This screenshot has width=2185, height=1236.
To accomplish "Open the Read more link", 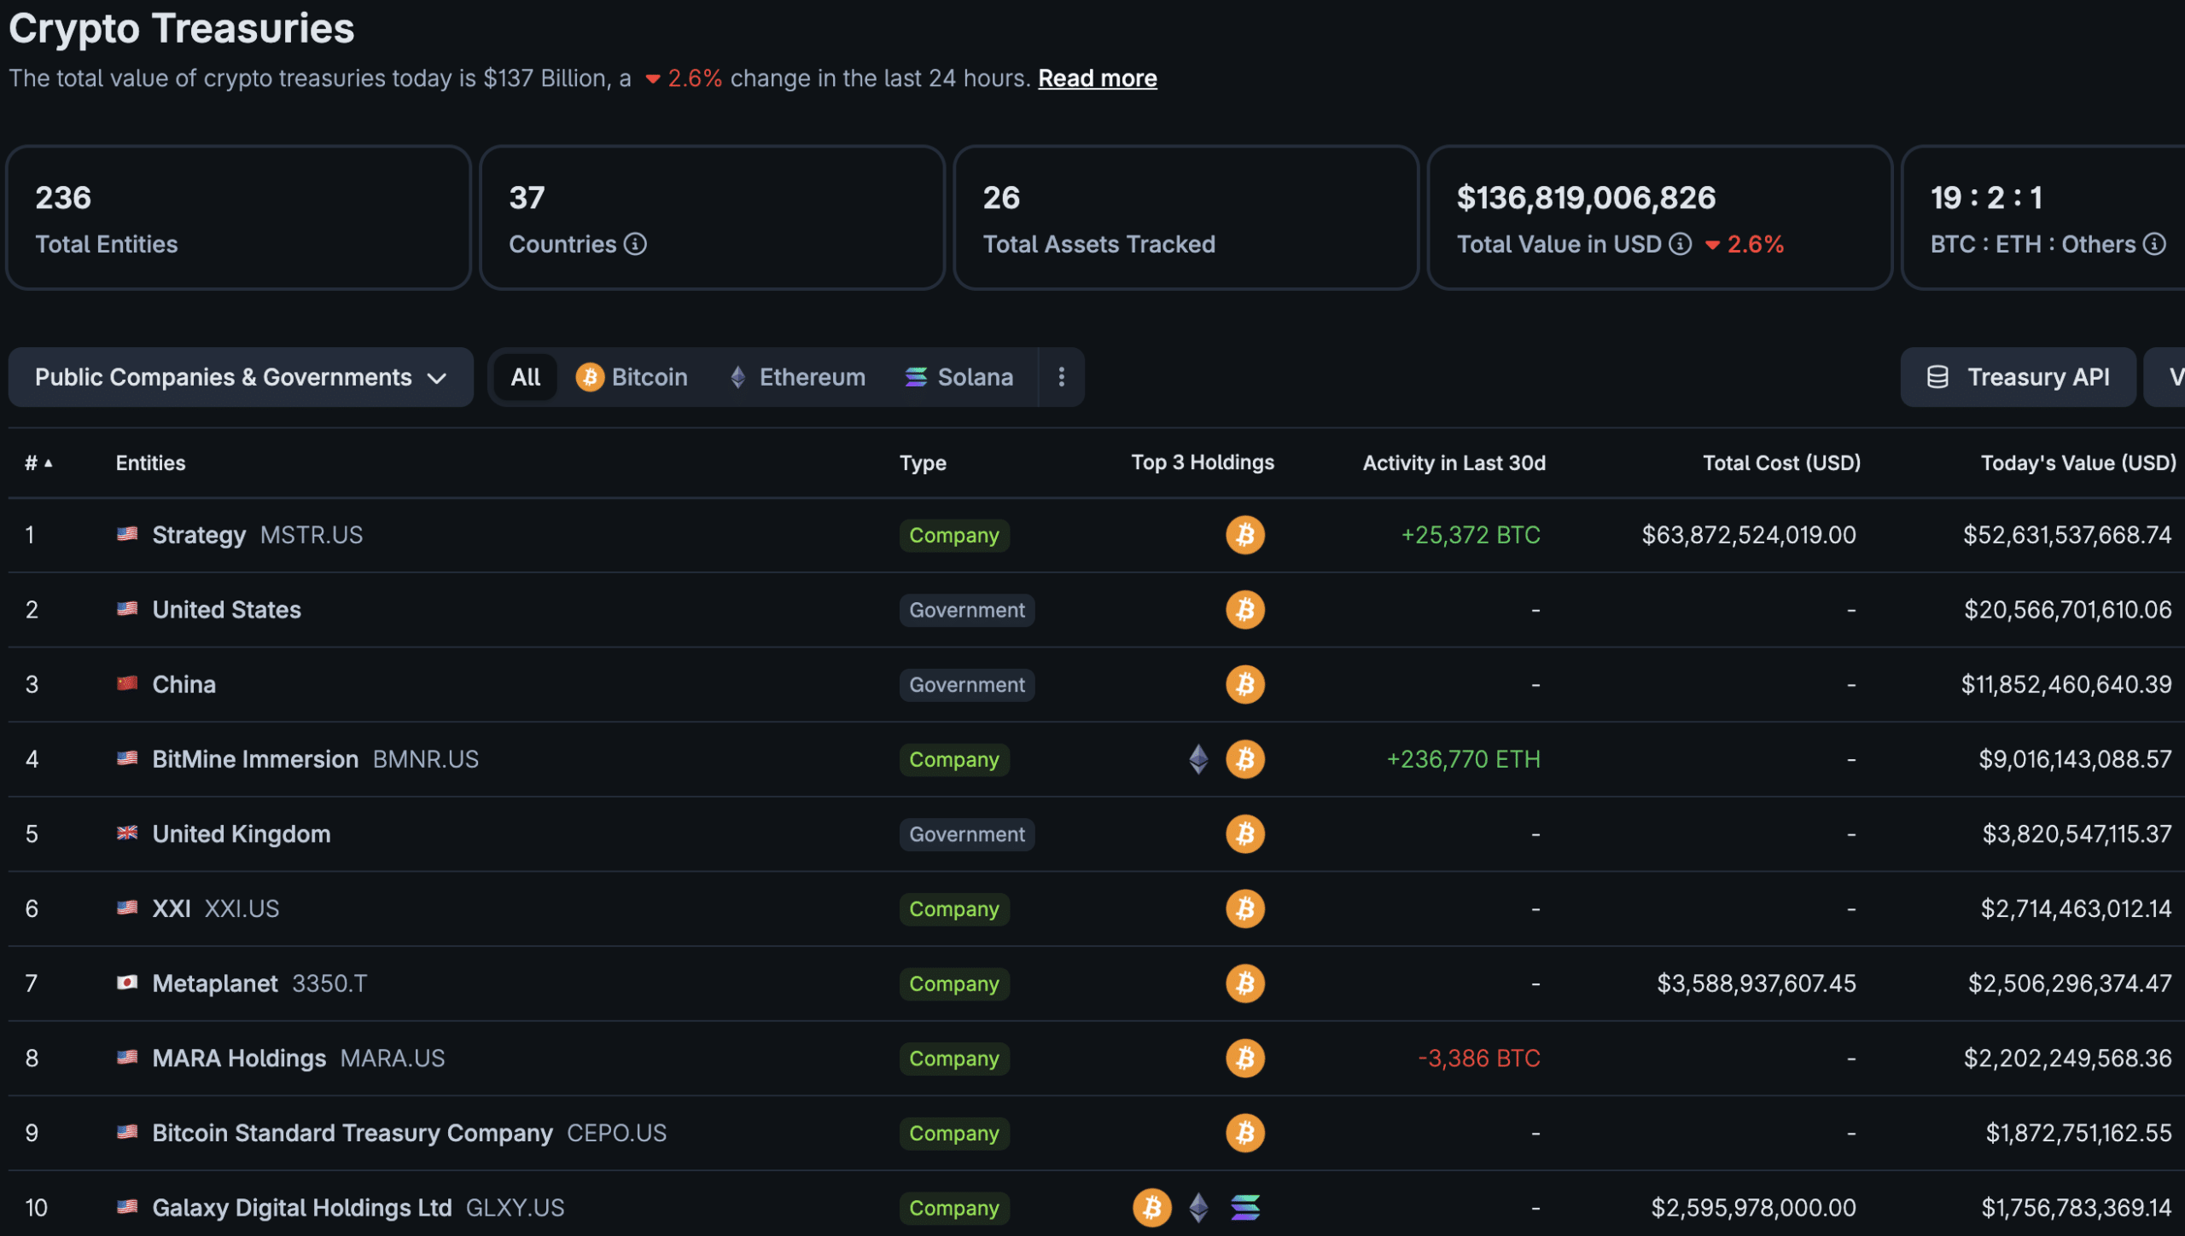I will pyautogui.click(x=1097, y=78).
